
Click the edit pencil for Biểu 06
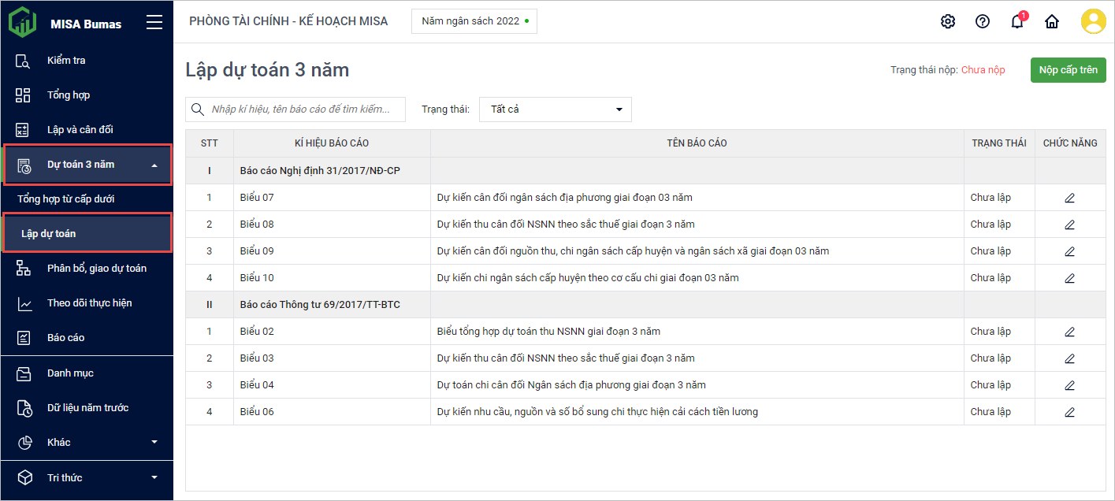point(1069,412)
